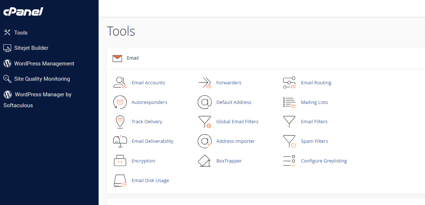Click the Tools wrench icon in sidebar

[x=7, y=32]
